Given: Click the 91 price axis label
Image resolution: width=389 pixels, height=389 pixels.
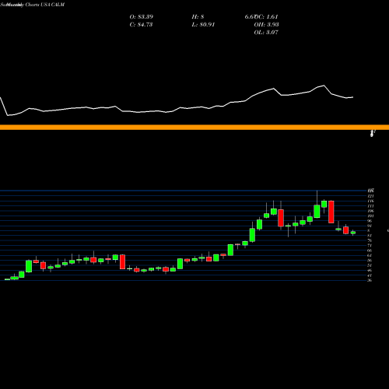Looking at the screenshot, I should click(370, 226).
